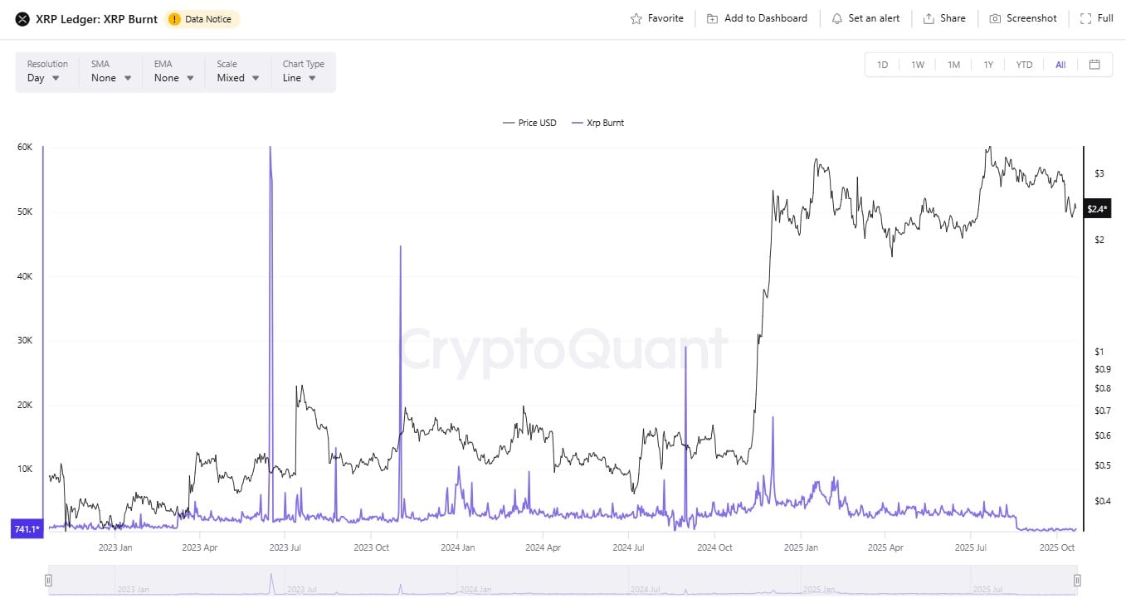The width and height of the screenshot is (1126, 608).
Task: Open the Data Notice badge
Action: 202,19
